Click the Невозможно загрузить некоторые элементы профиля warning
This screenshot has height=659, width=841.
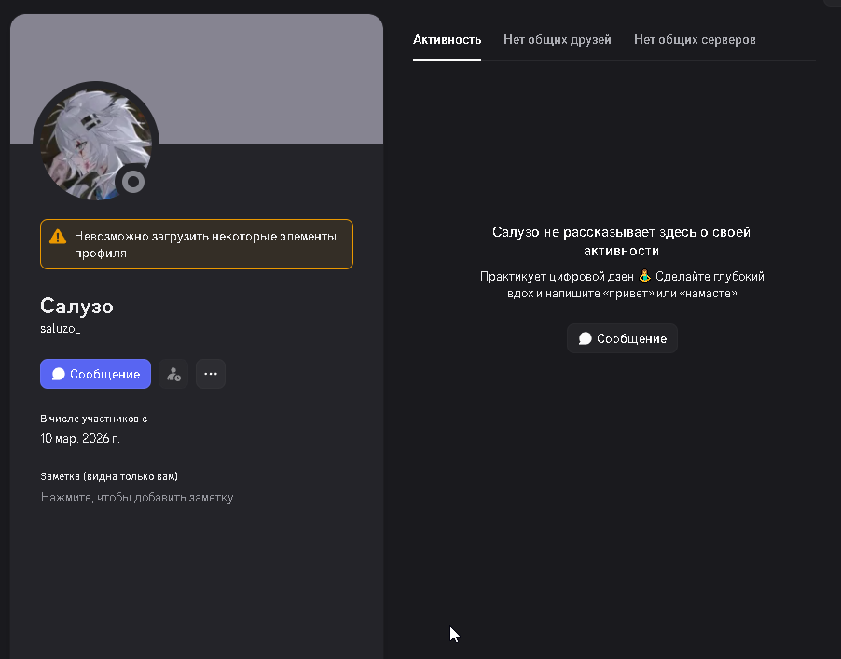[197, 244]
